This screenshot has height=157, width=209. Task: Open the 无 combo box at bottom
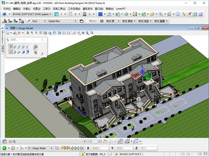click(x=47, y=141)
